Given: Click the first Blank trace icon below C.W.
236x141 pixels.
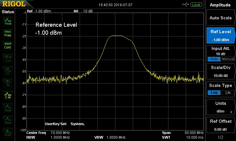Looking at the screenshot, I should (x=8, y=108).
